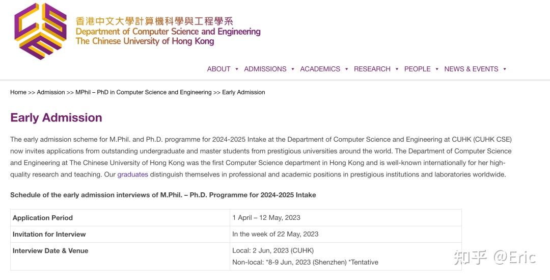
Task: Click the CSE department logo icon
Action: [40, 31]
